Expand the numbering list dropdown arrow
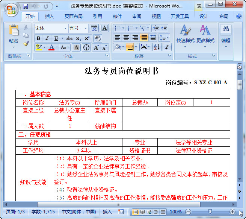 pos(136,28)
